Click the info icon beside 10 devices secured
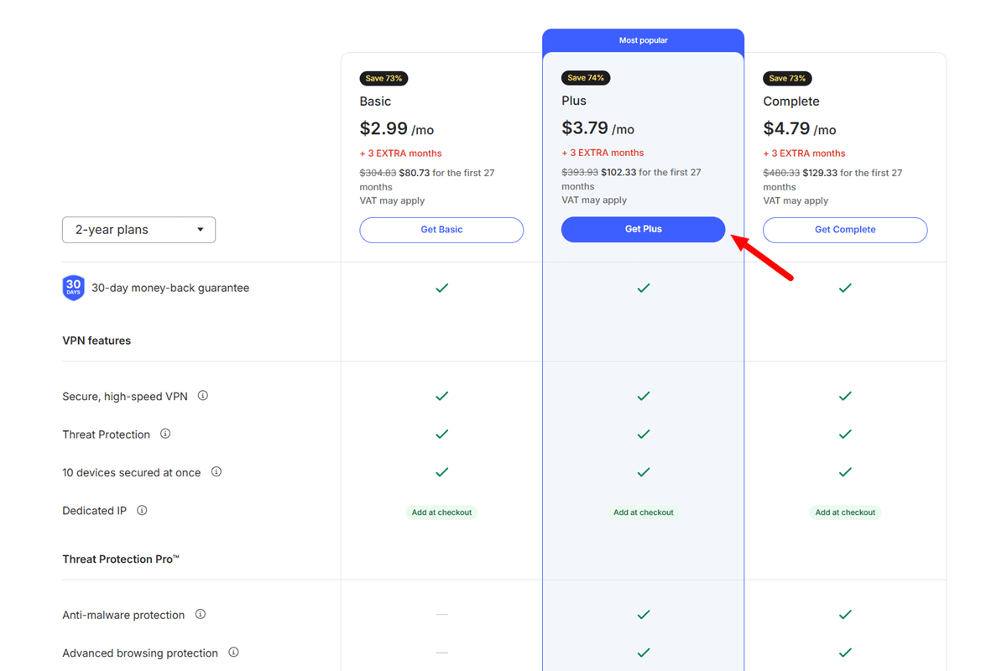 point(216,472)
